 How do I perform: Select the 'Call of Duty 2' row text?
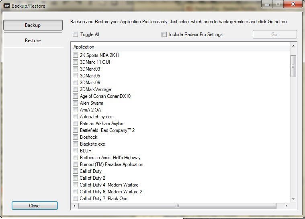[x=92, y=178]
